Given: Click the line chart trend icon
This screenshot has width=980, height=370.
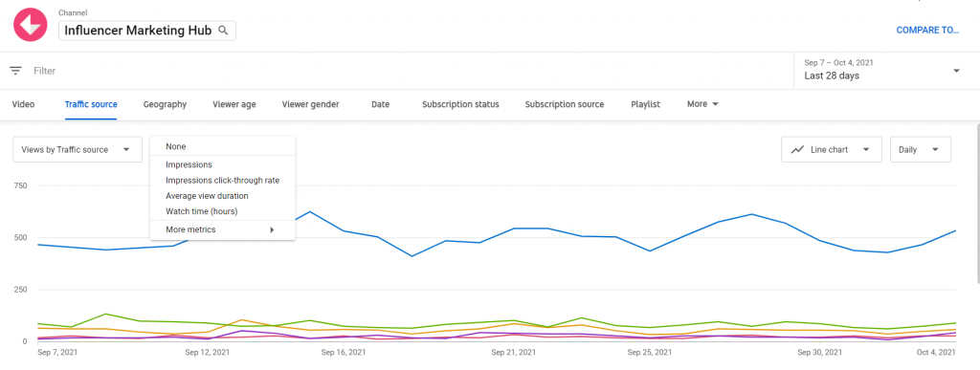Looking at the screenshot, I should (x=797, y=150).
